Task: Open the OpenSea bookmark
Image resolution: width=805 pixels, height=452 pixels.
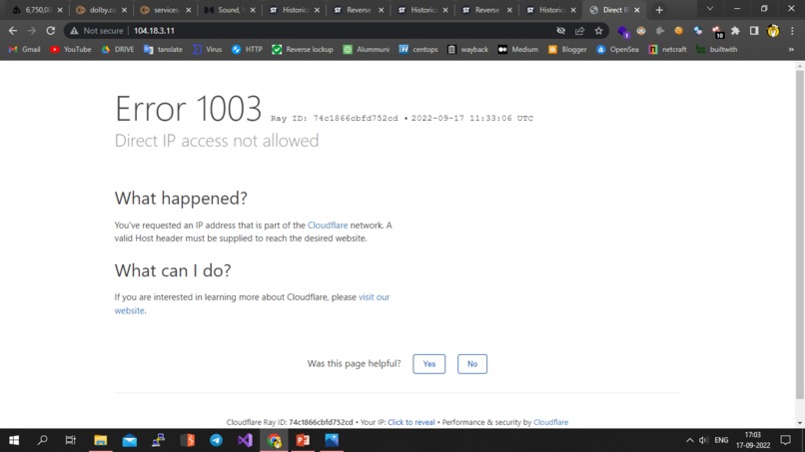Action: (x=617, y=49)
